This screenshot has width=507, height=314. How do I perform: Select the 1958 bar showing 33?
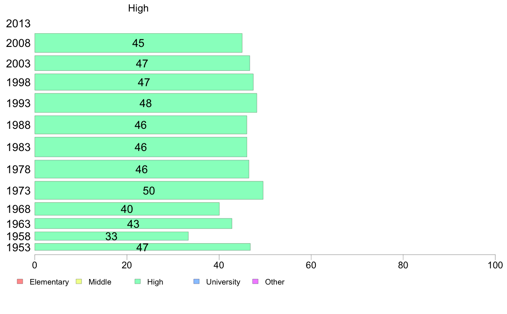(x=111, y=236)
